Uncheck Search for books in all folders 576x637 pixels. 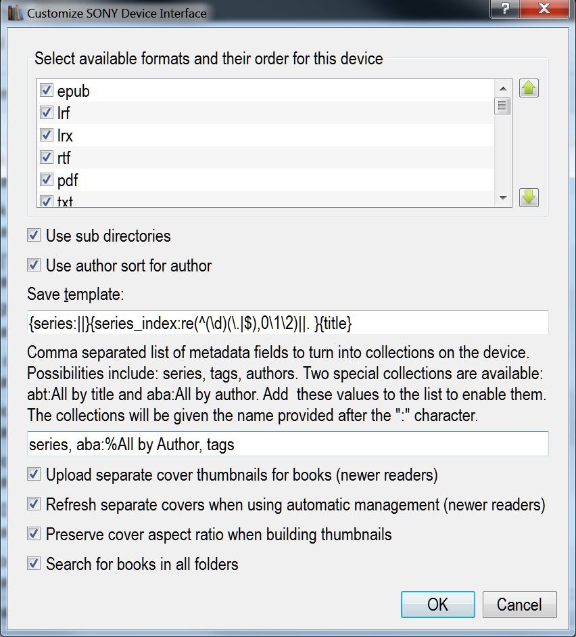pyautogui.click(x=33, y=563)
